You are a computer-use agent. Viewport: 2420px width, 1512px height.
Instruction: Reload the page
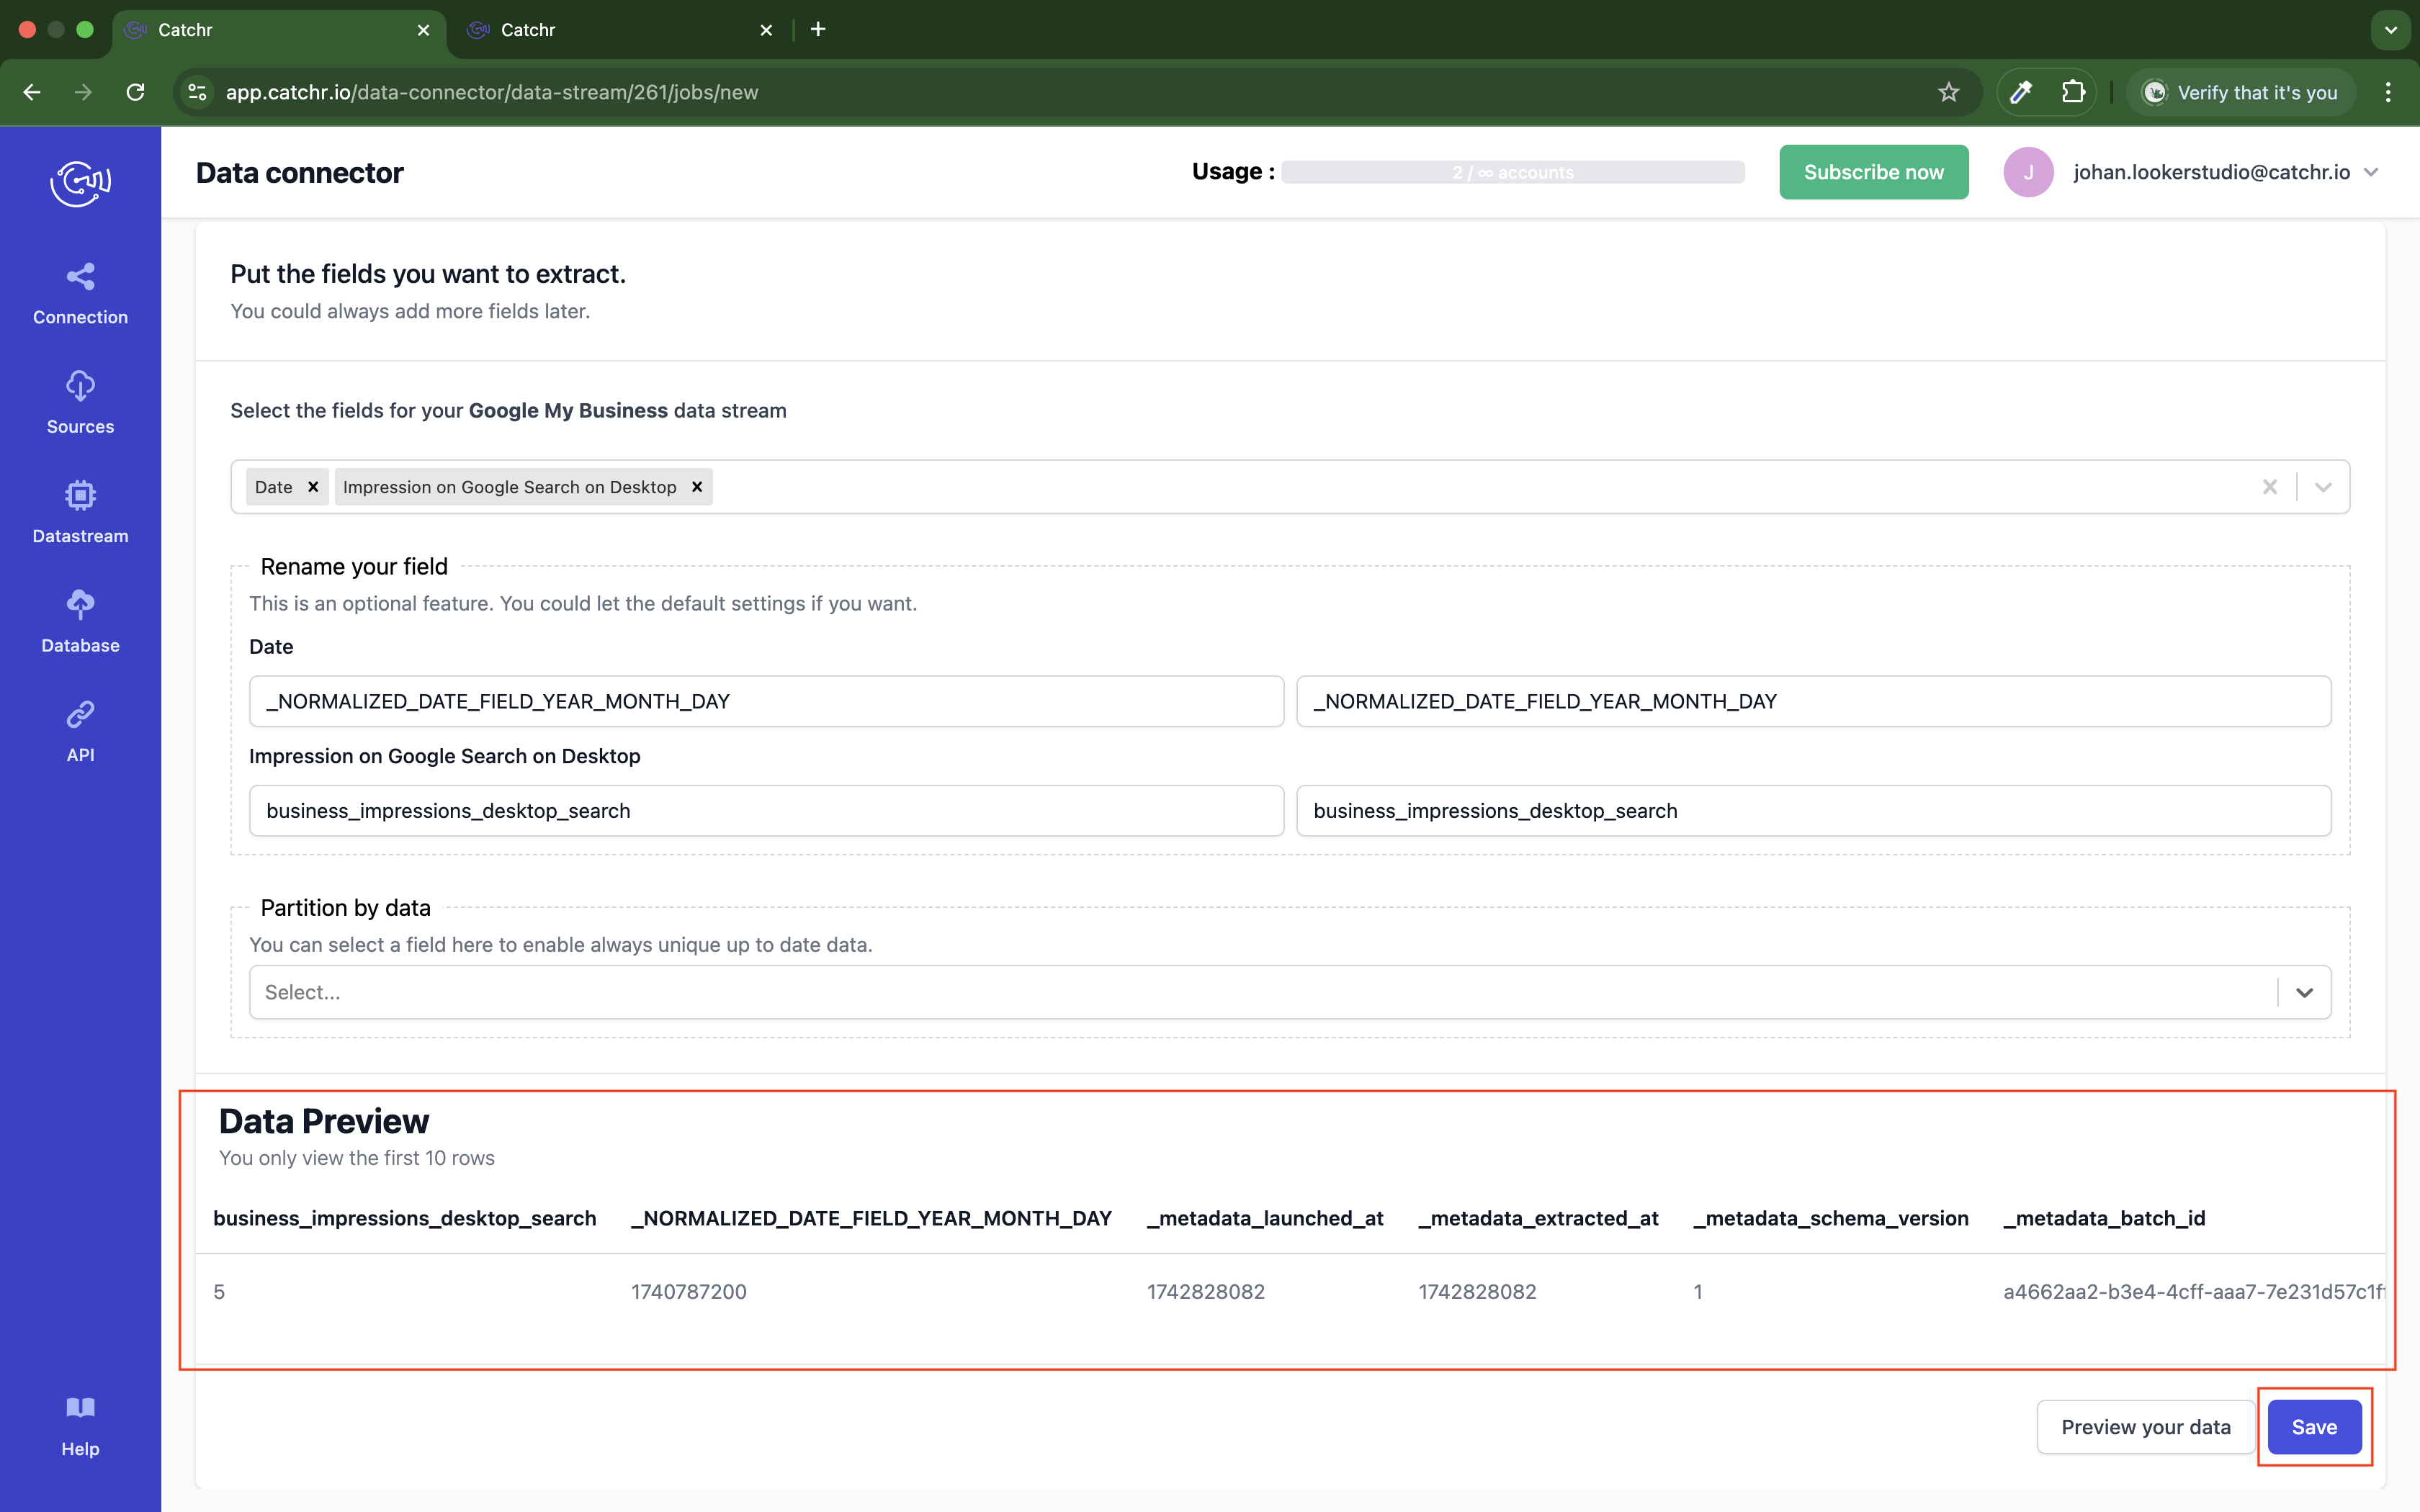[x=136, y=92]
